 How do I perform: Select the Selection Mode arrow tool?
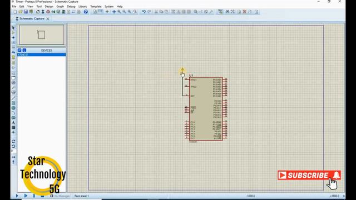coord(13,28)
